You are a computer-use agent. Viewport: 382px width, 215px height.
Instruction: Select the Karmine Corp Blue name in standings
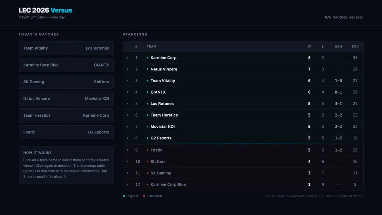[168, 184]
